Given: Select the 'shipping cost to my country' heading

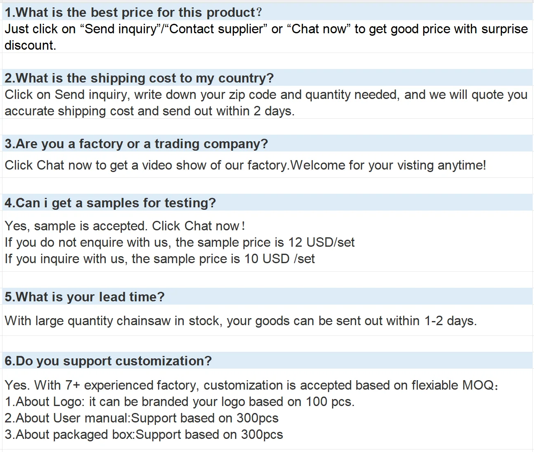Looking at the screenshot, I should pyautogui.click(x=139, y=78).
